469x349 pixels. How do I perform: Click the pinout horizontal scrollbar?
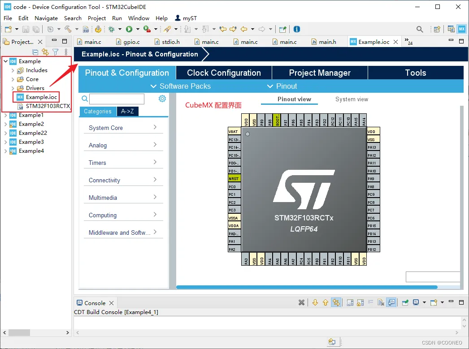[x=307, y=287]
